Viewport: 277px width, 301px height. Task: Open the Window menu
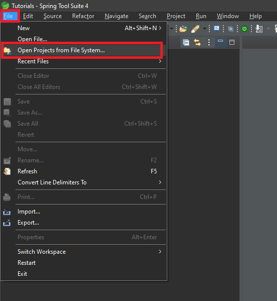tap(227, 16)
